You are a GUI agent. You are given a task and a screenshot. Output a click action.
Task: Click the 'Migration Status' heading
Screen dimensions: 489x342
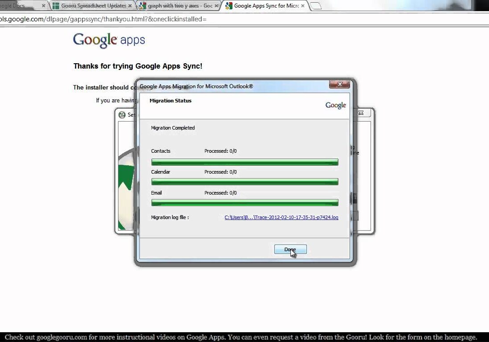tap(171, 101)
